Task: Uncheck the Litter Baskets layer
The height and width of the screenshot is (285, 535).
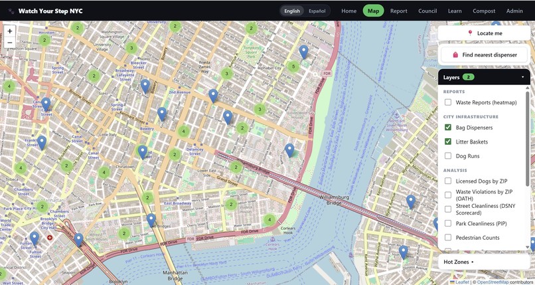Action: (448, 142)
